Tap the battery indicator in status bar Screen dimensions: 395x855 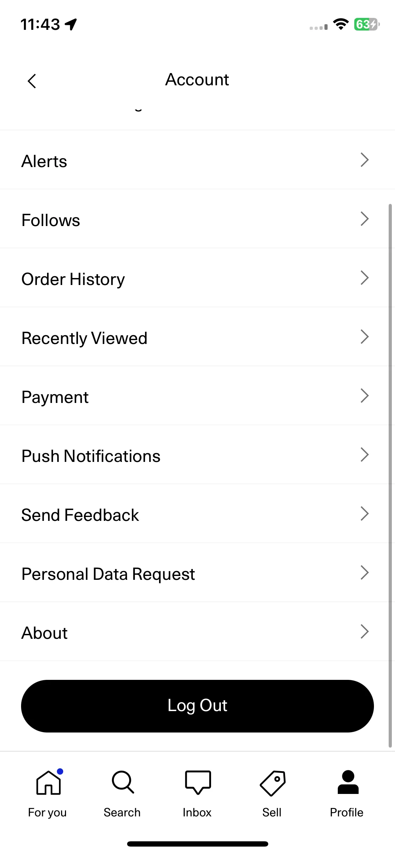pos(367,25)
